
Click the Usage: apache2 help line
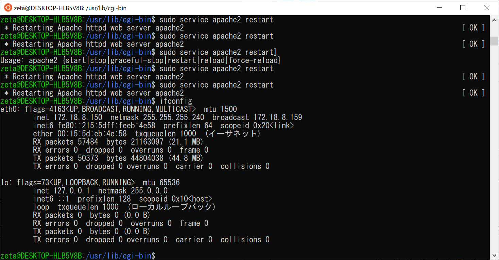click(x=140, y=60)
